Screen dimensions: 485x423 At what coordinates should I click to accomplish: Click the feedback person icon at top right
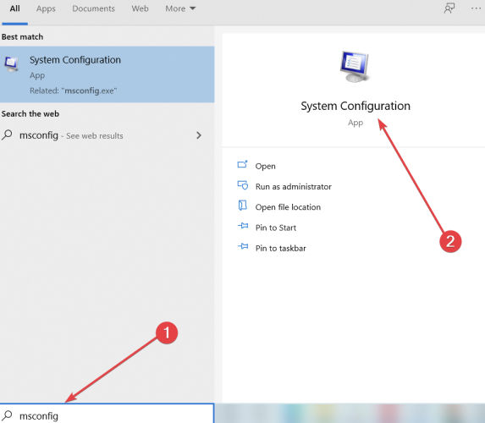coord(449,8)
